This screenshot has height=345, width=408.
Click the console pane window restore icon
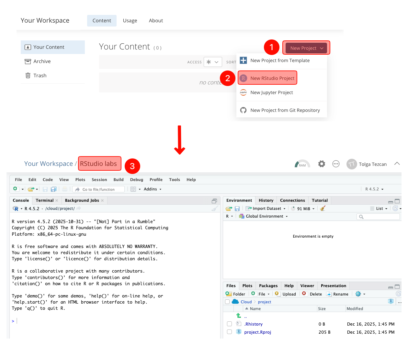coord(214,201)
